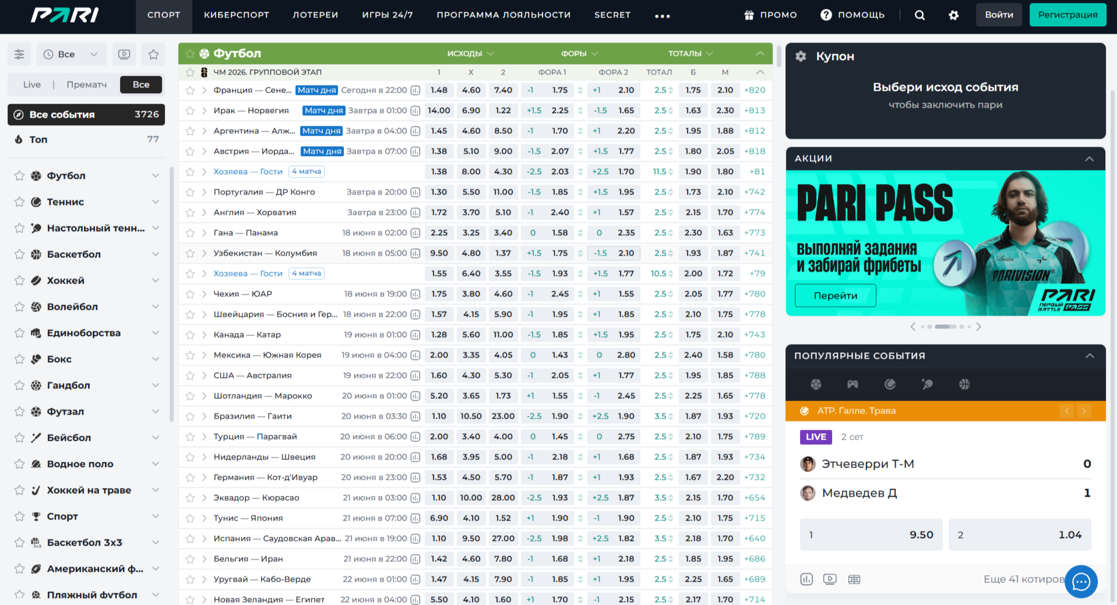Show previous promo banner slide arrow
Viewport: 1117px width, 605px height.
pyautogui.click(x=912, y=327)
